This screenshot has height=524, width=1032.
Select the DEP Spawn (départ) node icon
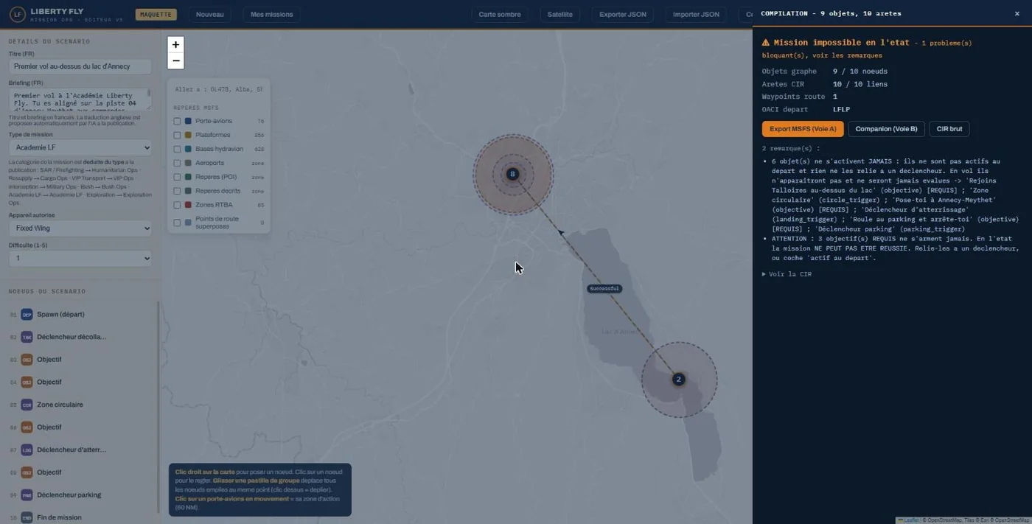[x=27, y=315]
